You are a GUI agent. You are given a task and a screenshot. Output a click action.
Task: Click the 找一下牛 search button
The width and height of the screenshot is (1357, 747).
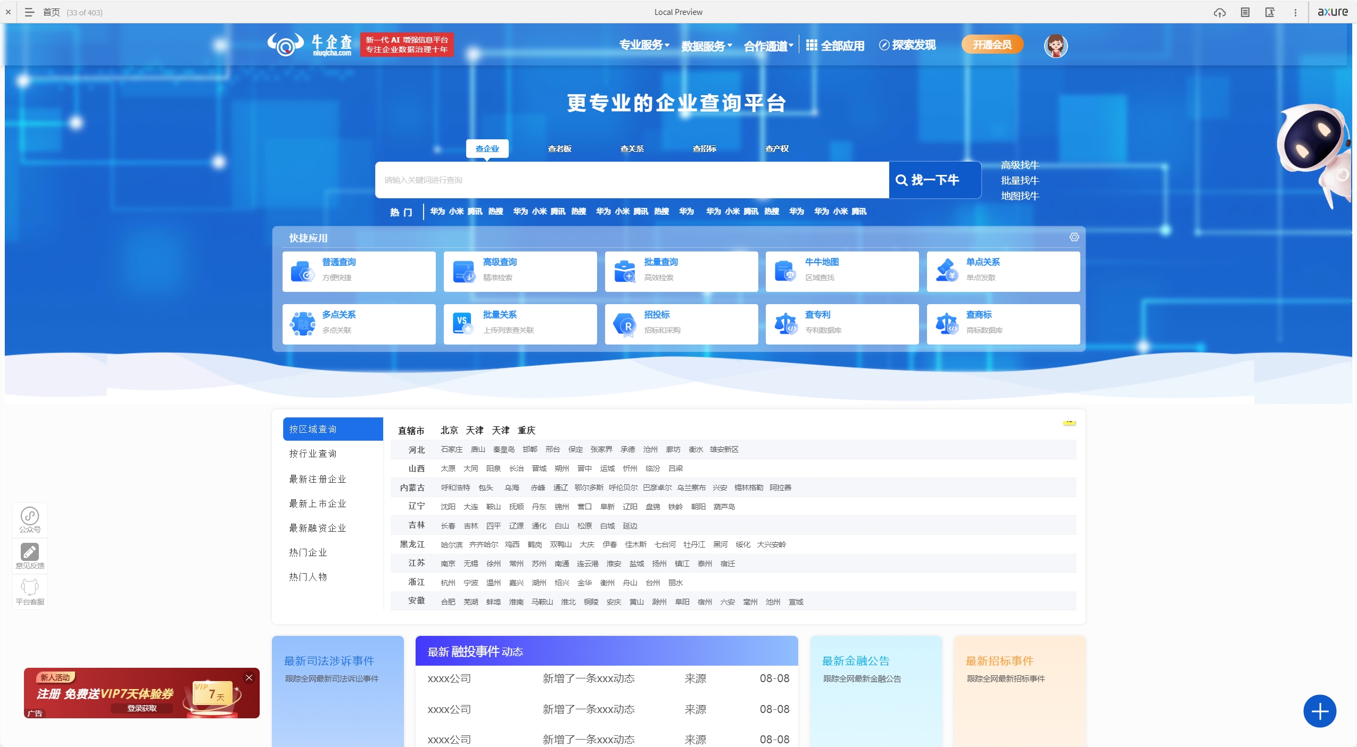click(x=934, y=180)
